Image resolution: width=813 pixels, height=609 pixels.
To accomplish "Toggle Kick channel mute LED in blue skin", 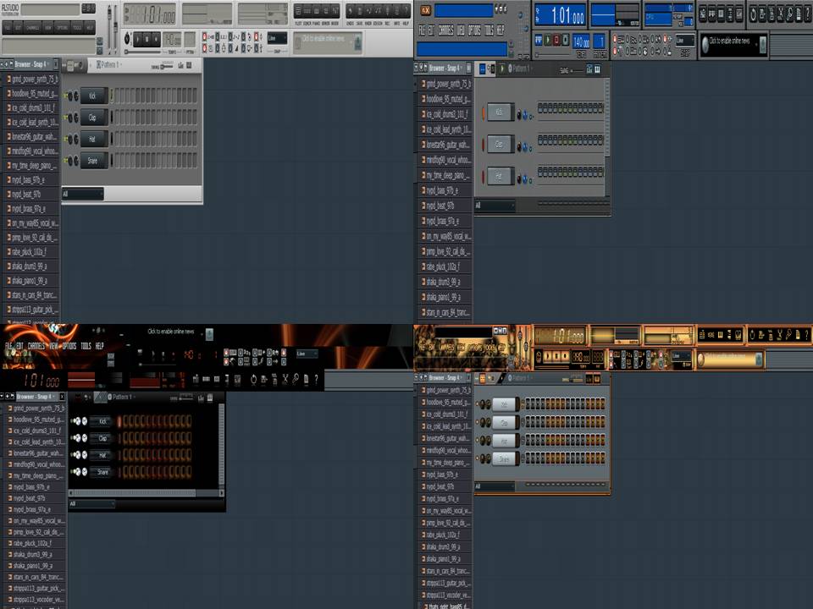I will point(484,112).
